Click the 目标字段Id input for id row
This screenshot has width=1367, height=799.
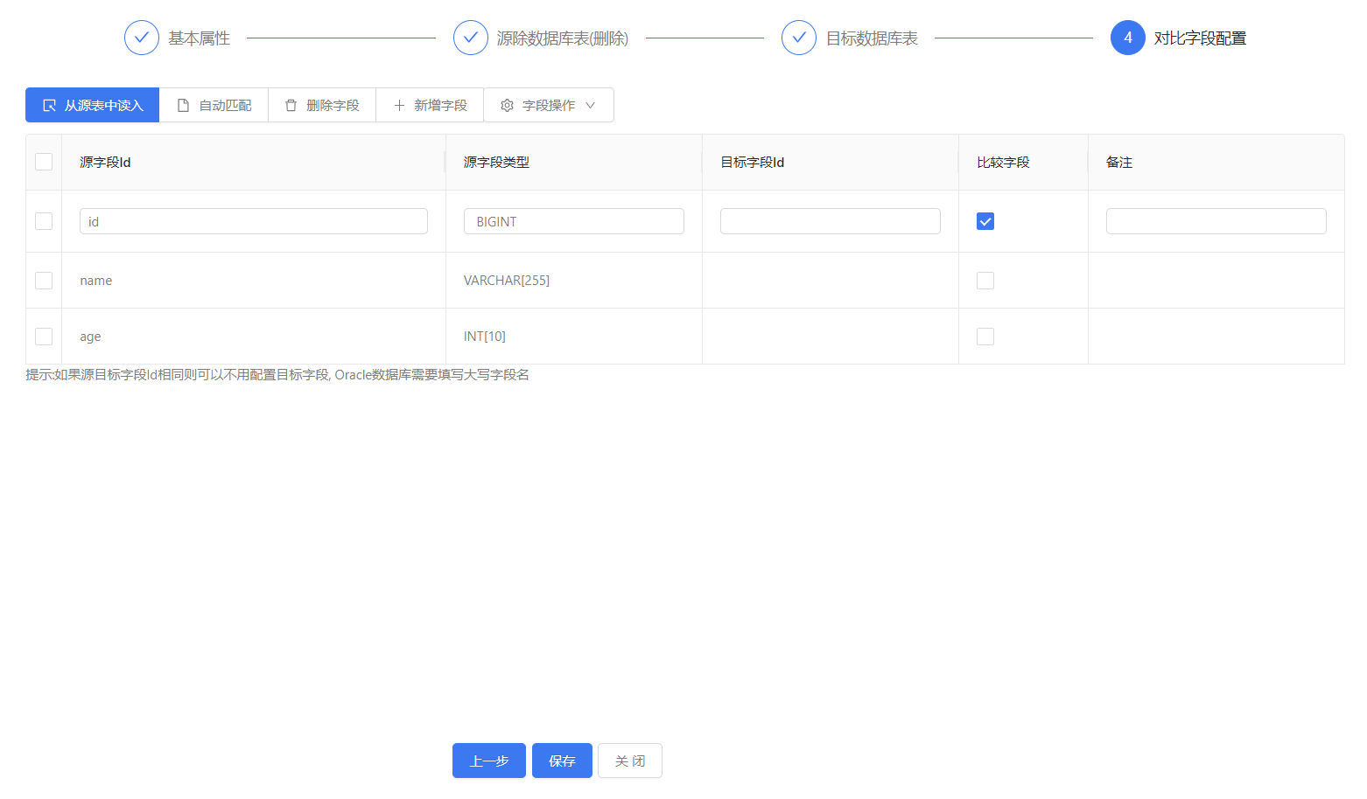tap(830, 221)
